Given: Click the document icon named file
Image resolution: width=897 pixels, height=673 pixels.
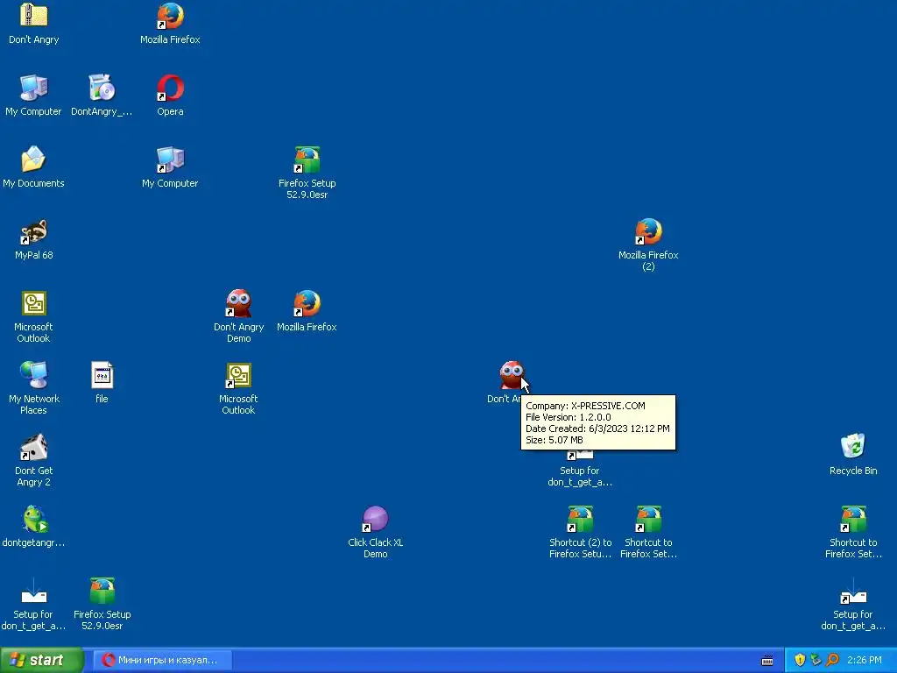Looking at the screenshot, I should [102, 375].
